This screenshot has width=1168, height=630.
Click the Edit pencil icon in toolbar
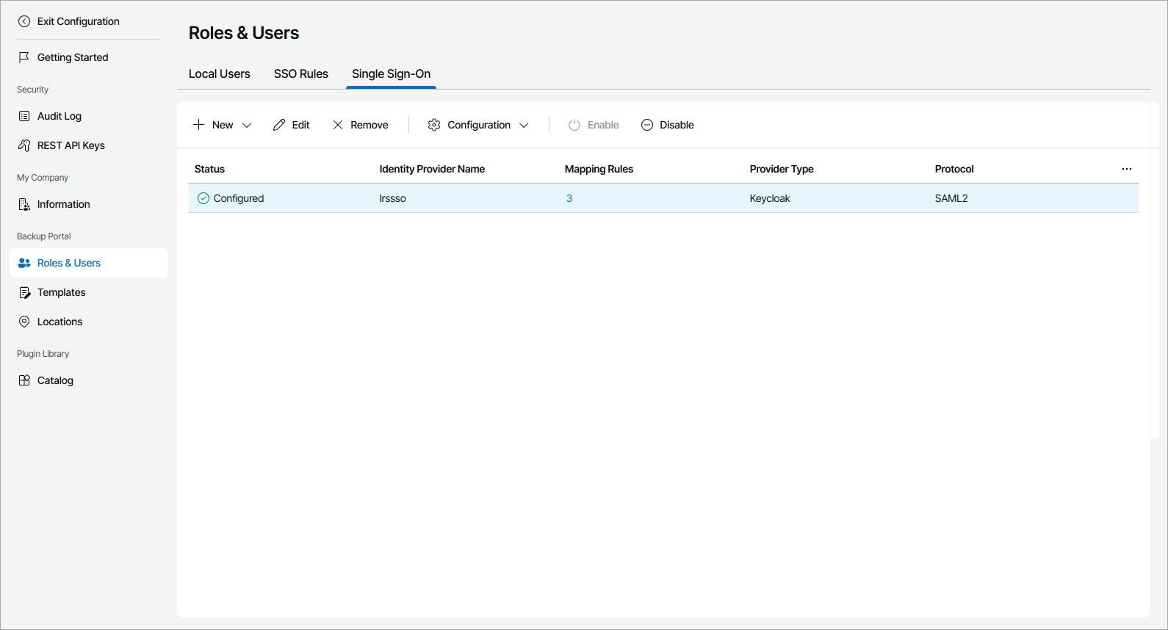coord(279,125)
